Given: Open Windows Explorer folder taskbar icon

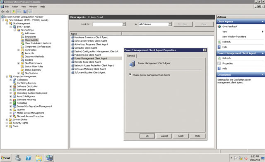Looking at the screenshot, I should (x=39, y=158).
